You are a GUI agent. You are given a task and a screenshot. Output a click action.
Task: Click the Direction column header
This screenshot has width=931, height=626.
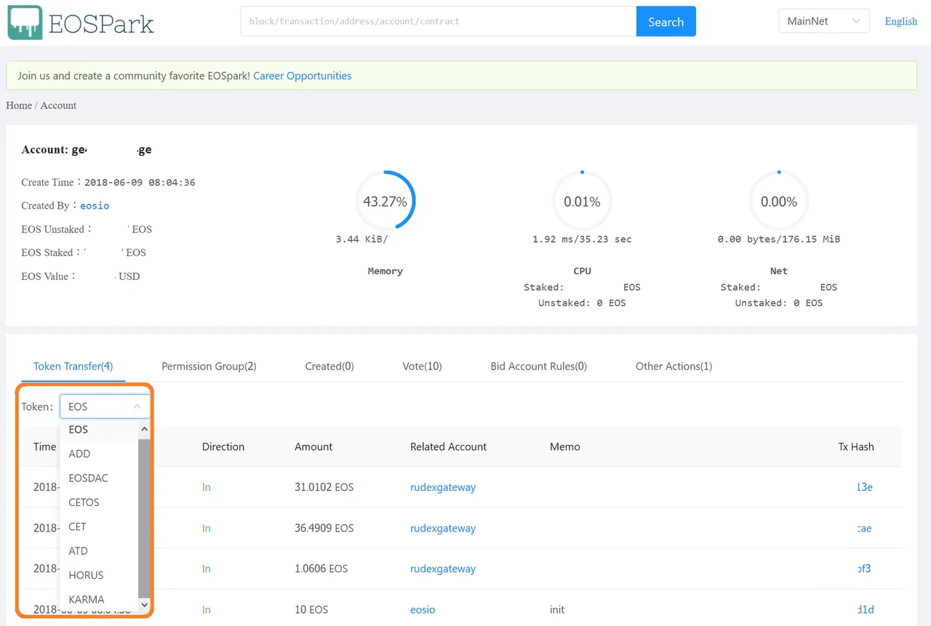[223, 446]
